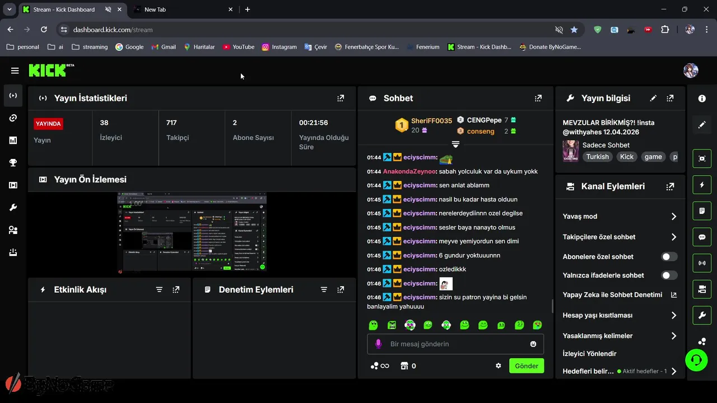Click the green headset support button

(x=696, y=360)
